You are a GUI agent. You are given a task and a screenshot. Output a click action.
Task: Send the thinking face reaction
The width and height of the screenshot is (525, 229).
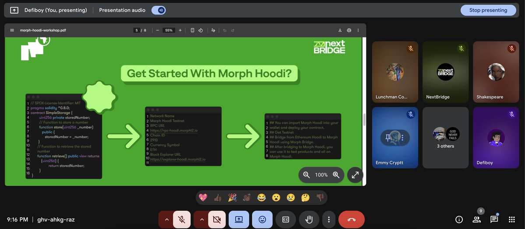point(305,198)
